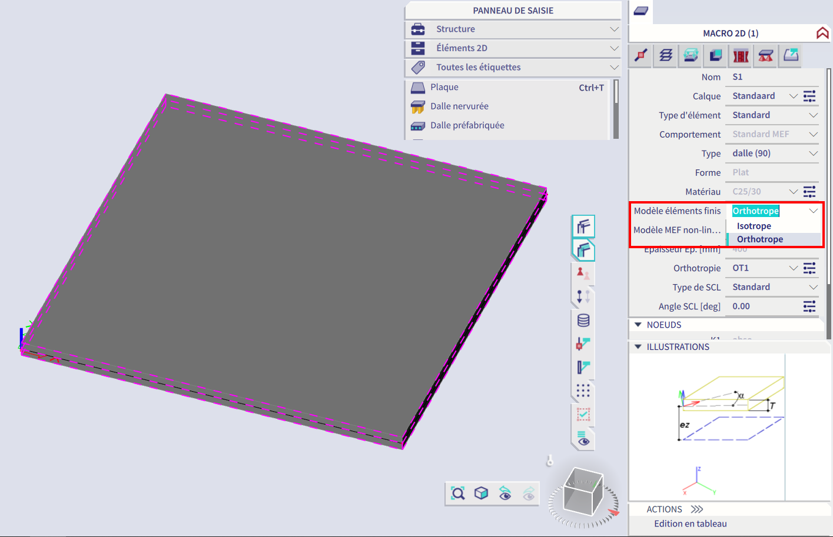Click Edition en tableau action
Image resolution: width=833 pixels, height=537 pixels.
click(x=690, y=523)
